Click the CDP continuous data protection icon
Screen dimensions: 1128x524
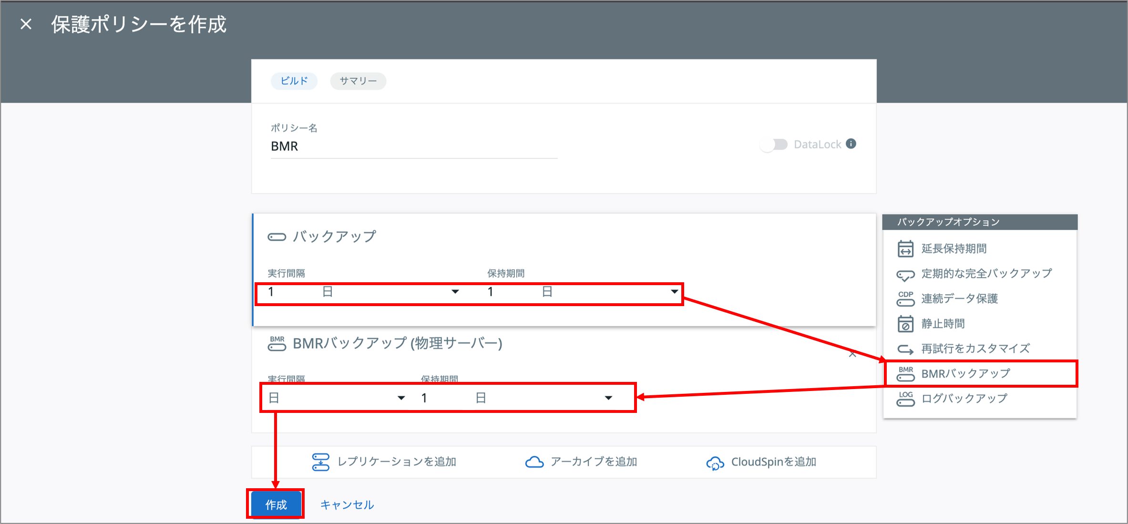tap(905, 299)
